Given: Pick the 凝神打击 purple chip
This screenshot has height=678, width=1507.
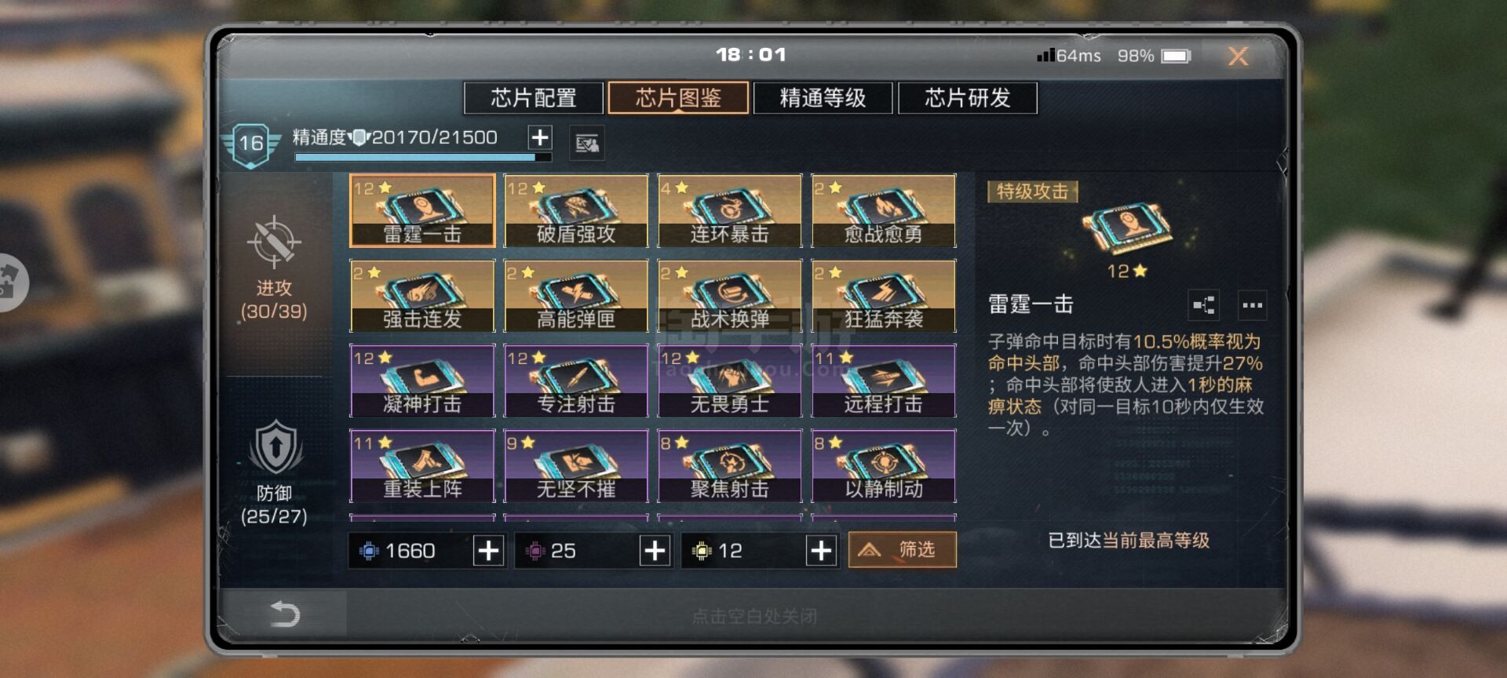Looking at the screenshot, I should coord(422,381).
